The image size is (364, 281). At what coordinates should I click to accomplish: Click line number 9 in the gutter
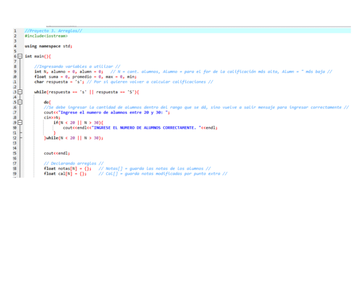tap(15, 72)
